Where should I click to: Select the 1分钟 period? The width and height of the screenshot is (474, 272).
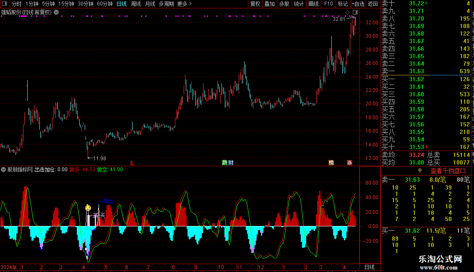(x=32, y=4)
